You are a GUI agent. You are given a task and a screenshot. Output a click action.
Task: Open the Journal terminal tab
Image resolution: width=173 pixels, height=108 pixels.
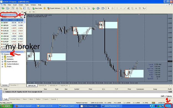click(53, 99)
